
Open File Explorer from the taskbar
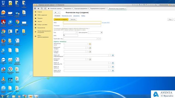tap(14, 96)
